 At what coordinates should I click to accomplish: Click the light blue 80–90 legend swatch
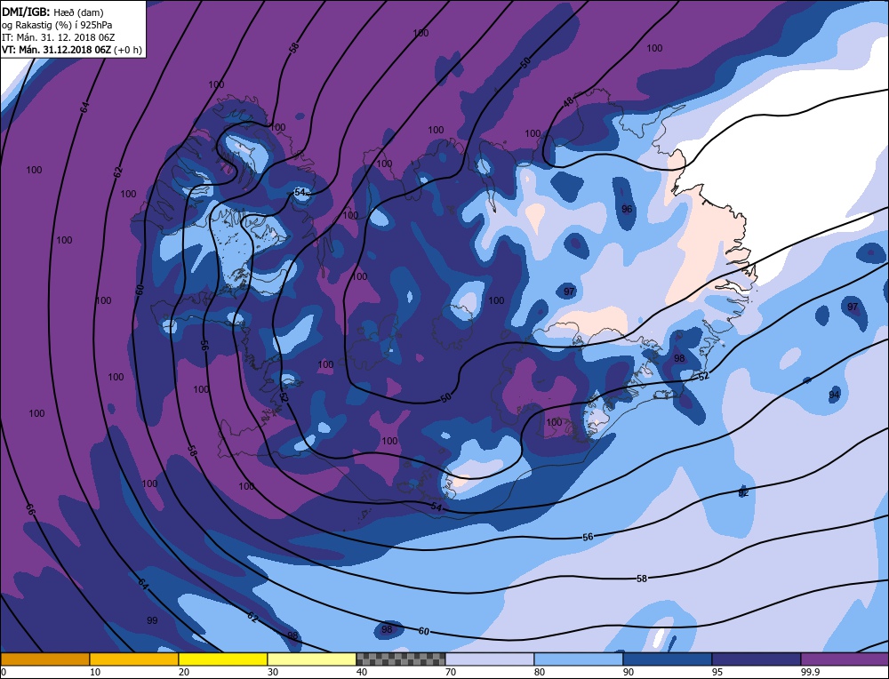coord(579,659)
